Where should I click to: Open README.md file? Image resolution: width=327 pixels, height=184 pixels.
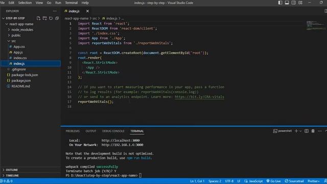point(20,86)
